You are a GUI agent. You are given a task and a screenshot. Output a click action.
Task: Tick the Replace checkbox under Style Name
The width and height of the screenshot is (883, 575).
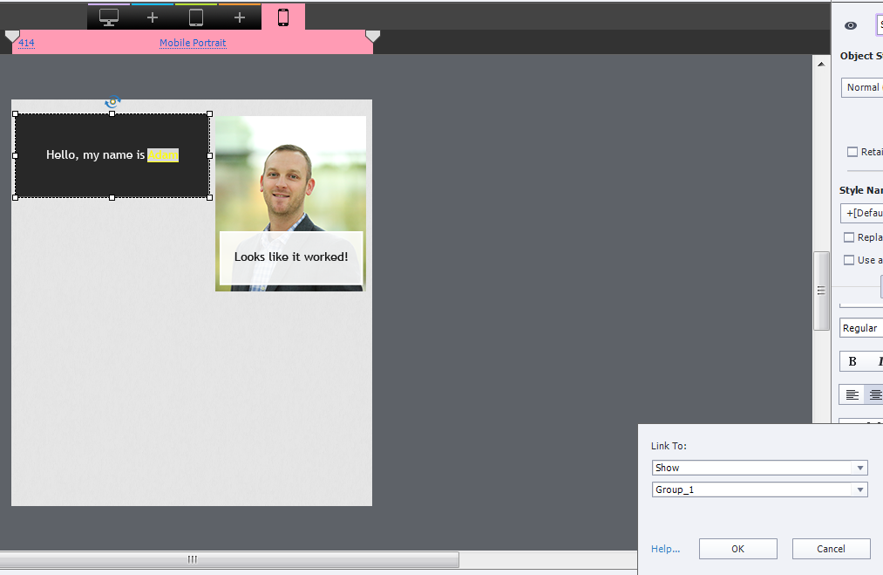coord(849,237)
